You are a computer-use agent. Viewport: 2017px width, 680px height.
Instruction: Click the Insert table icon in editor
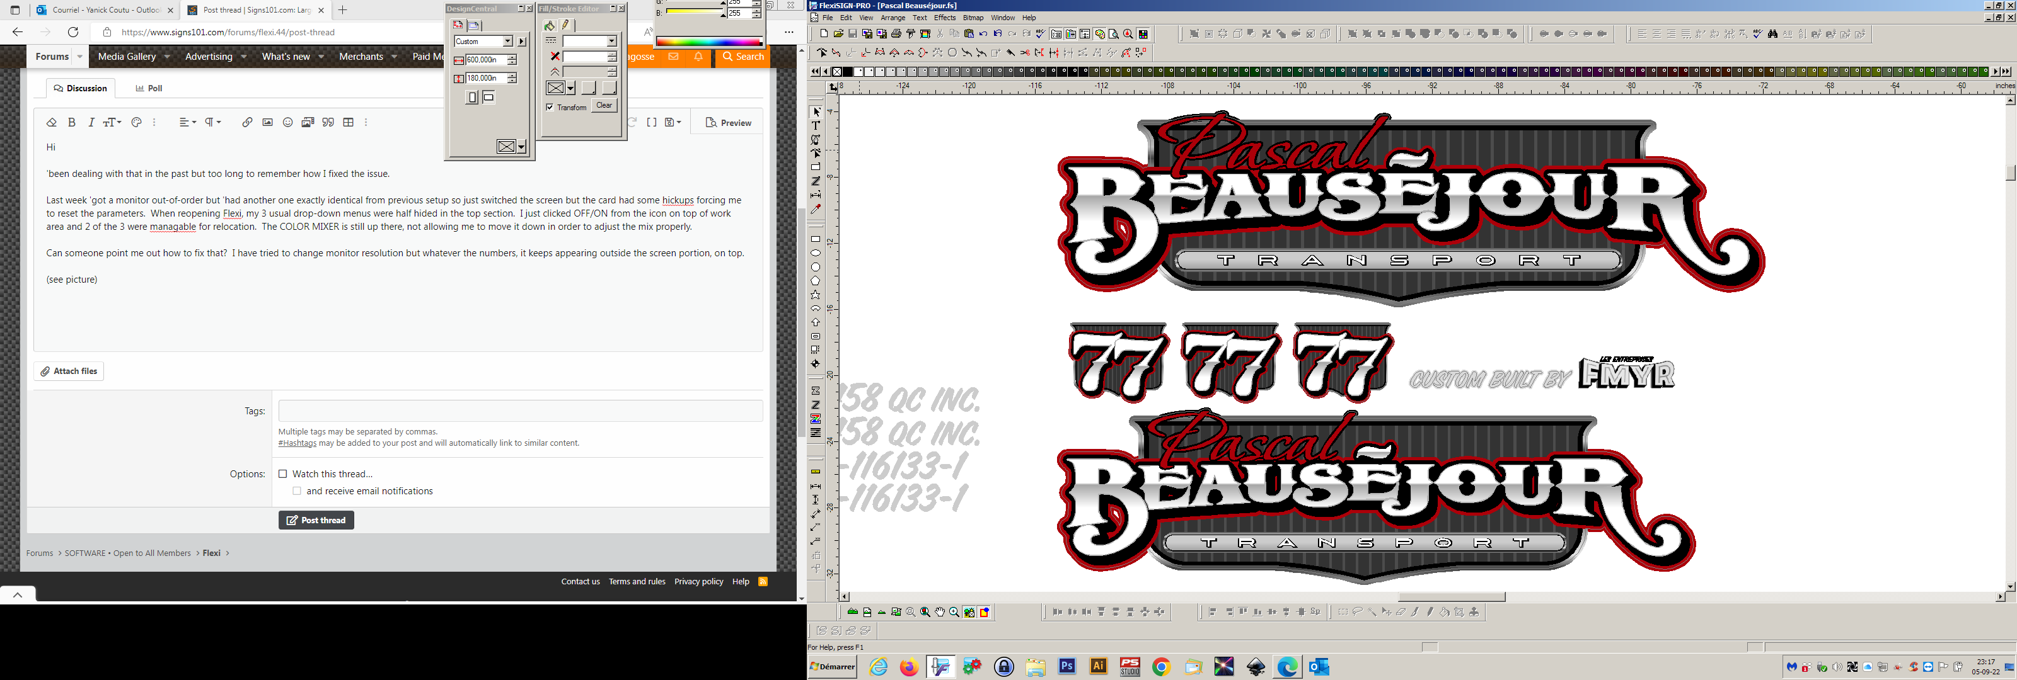[x=349, y=122]
